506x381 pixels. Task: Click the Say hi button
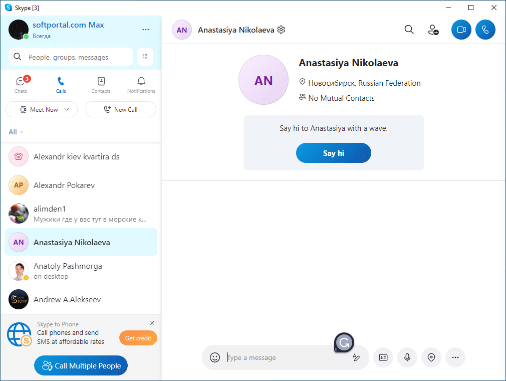tap(333, 153)
